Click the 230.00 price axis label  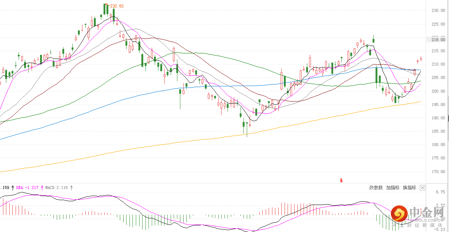coord(438,10)
